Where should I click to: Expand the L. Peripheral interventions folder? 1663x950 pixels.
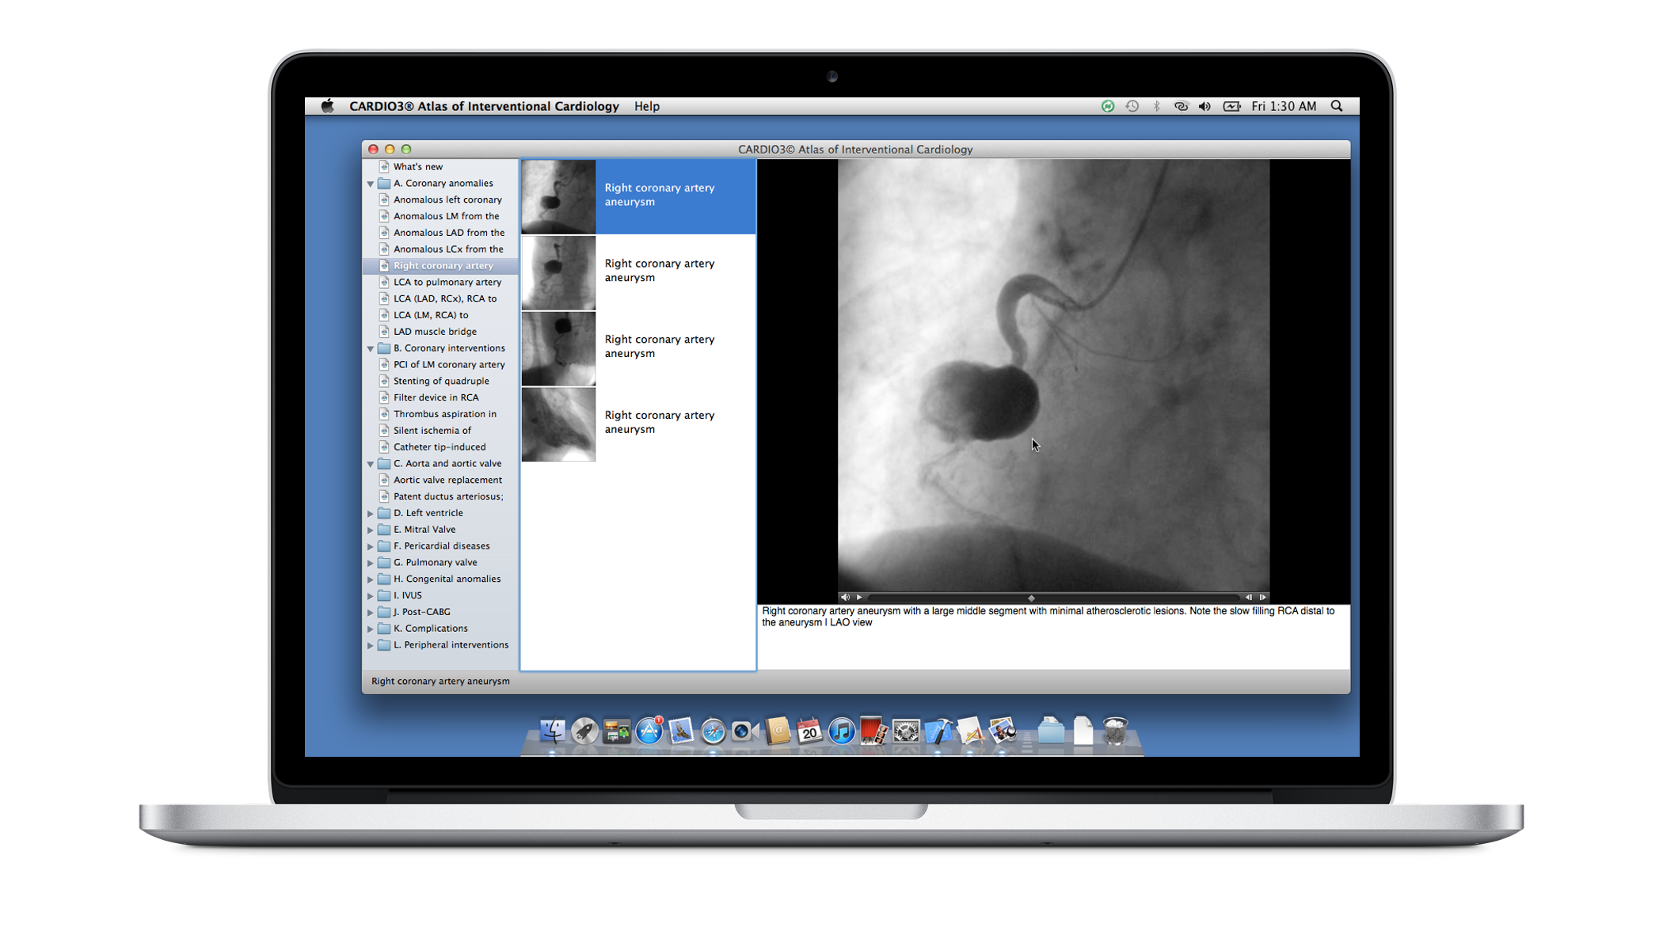371,645
